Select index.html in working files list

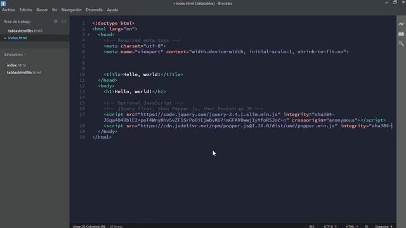coord(18,38)
